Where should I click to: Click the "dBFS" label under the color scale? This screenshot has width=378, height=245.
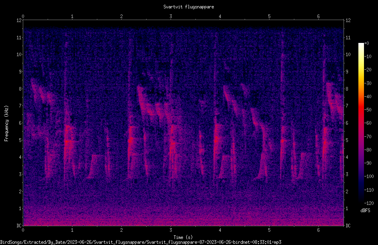point(365,211)
